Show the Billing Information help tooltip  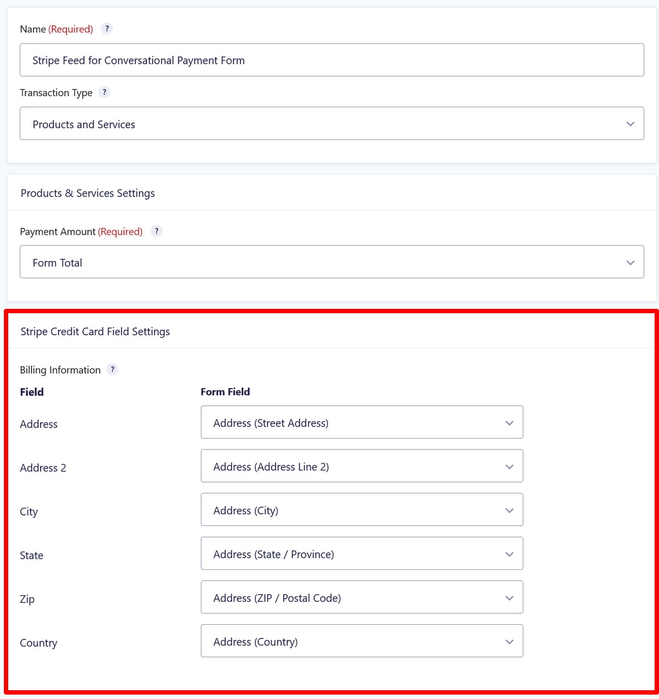coord(113,369)
